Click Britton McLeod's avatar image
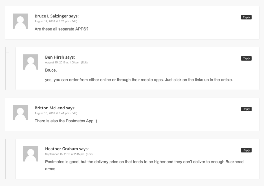 tap(20, 113)
